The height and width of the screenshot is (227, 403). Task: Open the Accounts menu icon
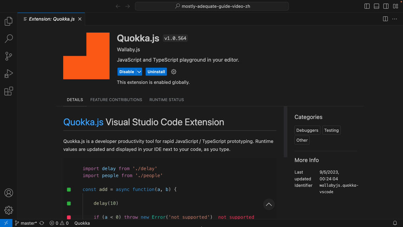click(8, 193)
